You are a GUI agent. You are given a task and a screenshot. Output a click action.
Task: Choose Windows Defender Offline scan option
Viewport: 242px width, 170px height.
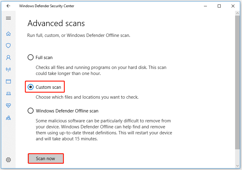[31, 111]
